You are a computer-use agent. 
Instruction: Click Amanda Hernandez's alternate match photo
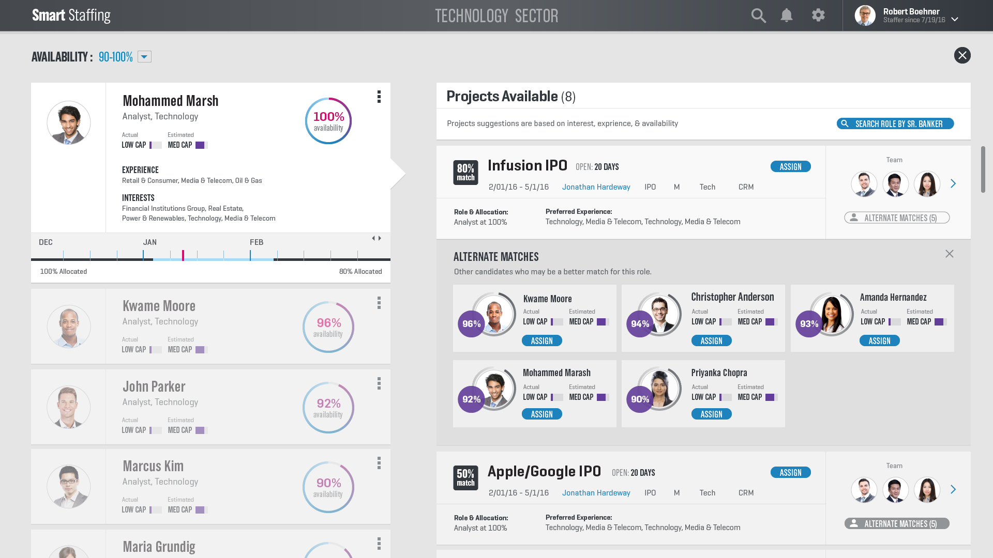pyautogui.click(x=832, y=314)
